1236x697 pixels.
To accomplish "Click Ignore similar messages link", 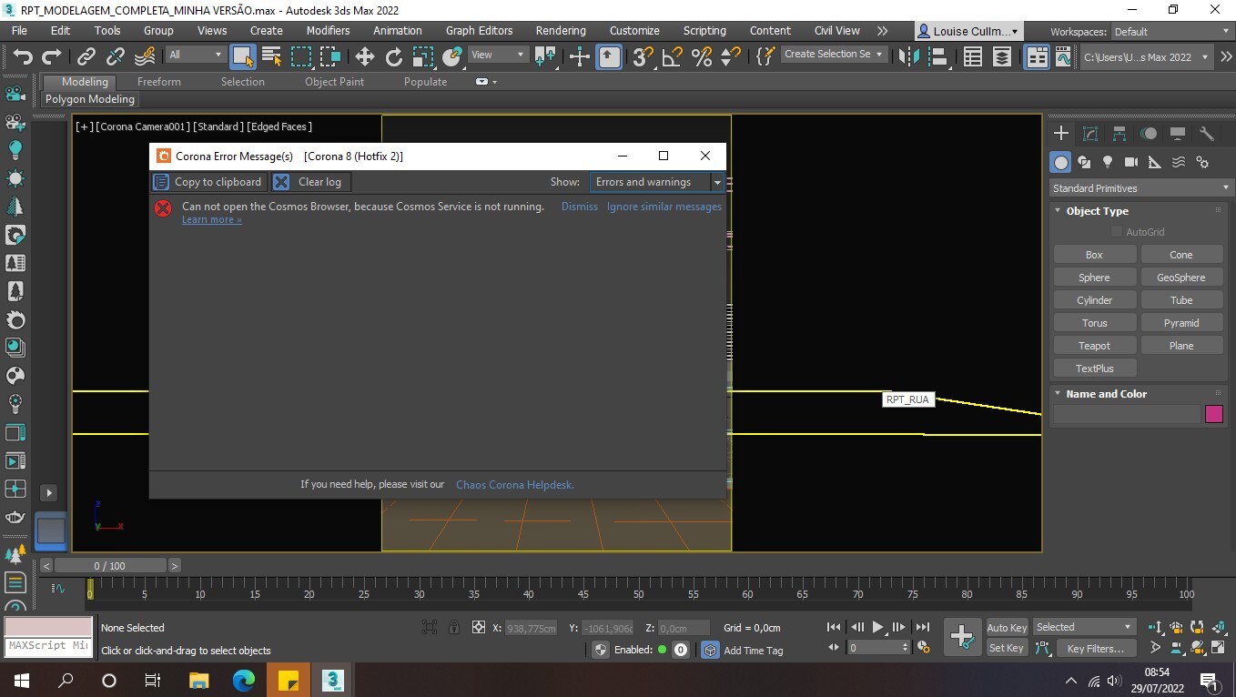I will point(664,207).
